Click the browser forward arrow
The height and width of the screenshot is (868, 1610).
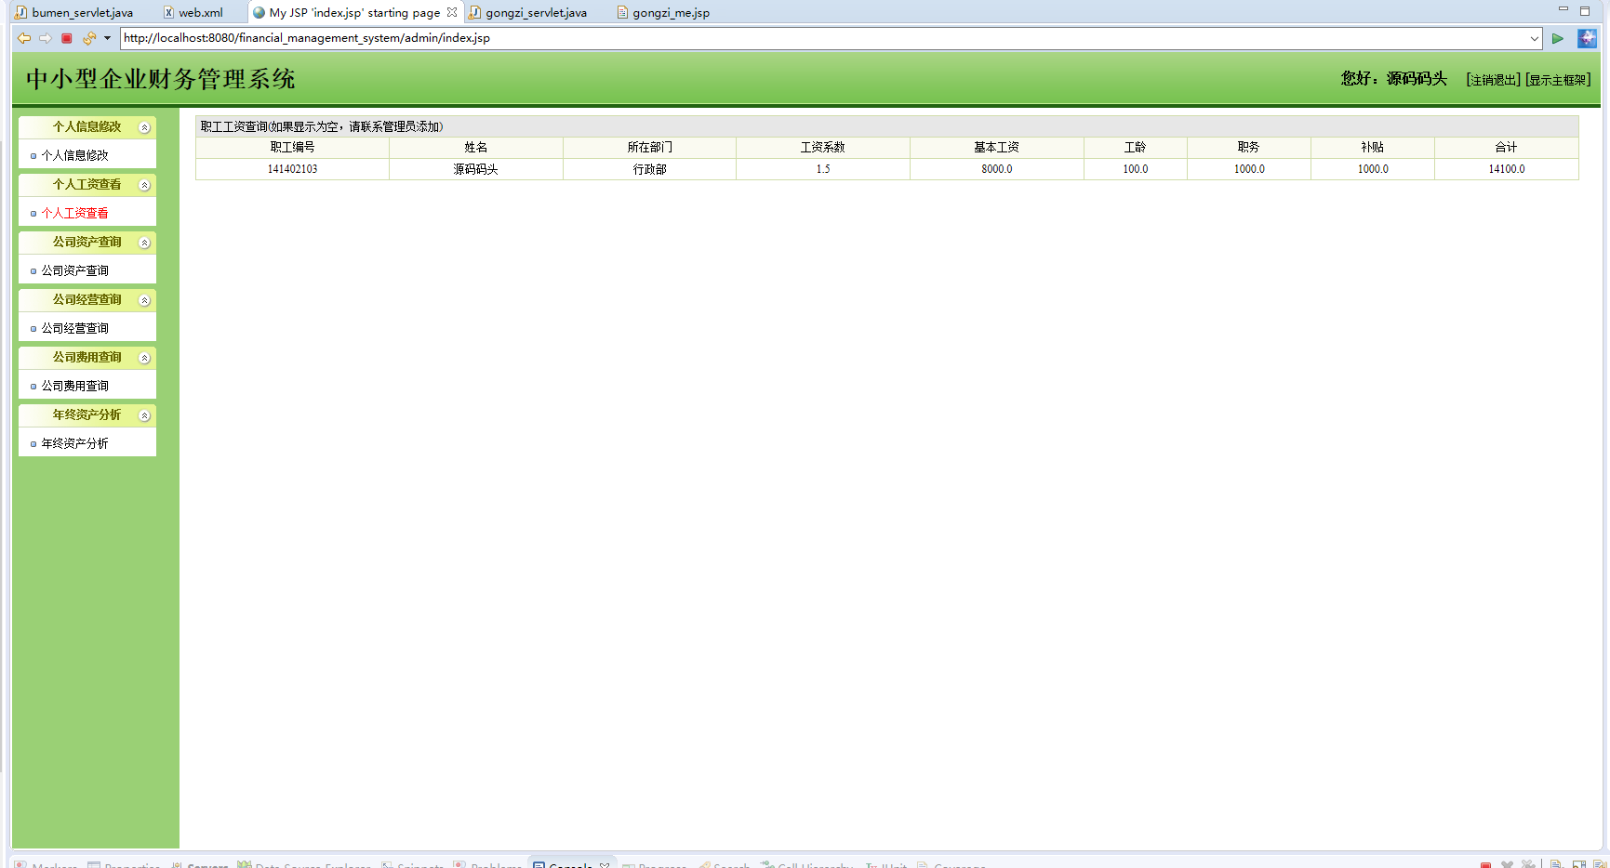pos(45,38)
